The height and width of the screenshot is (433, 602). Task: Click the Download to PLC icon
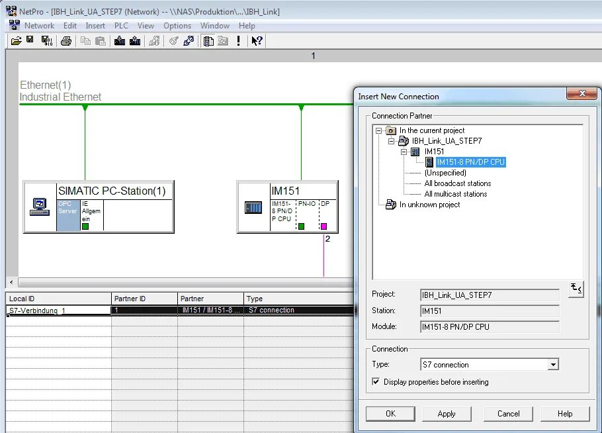tap(120, 41)
